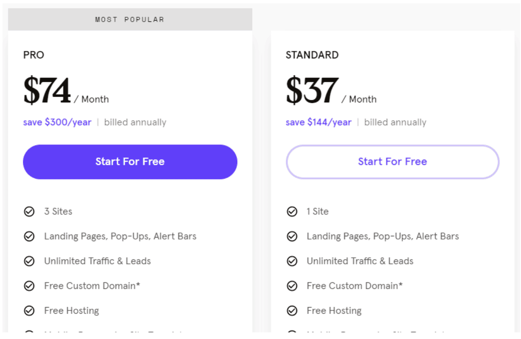Screen dimensions: 521x339
Task: Click Standard plan Free Hosting checkmark icon
Action: click(x=292, y=311)
